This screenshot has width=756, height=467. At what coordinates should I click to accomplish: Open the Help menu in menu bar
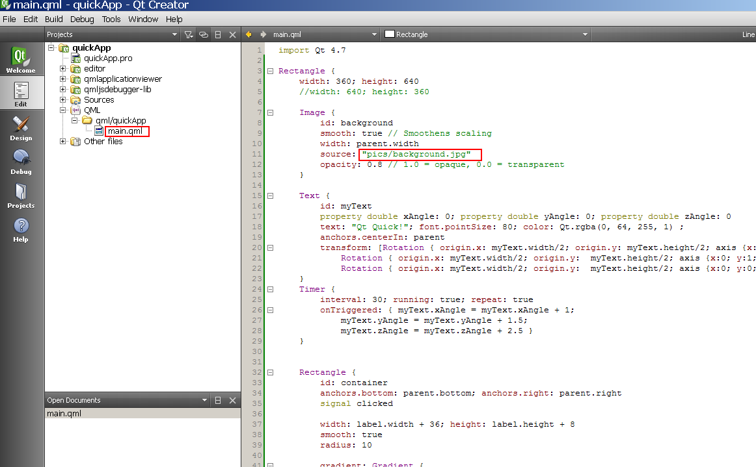(x=174, y=19)
